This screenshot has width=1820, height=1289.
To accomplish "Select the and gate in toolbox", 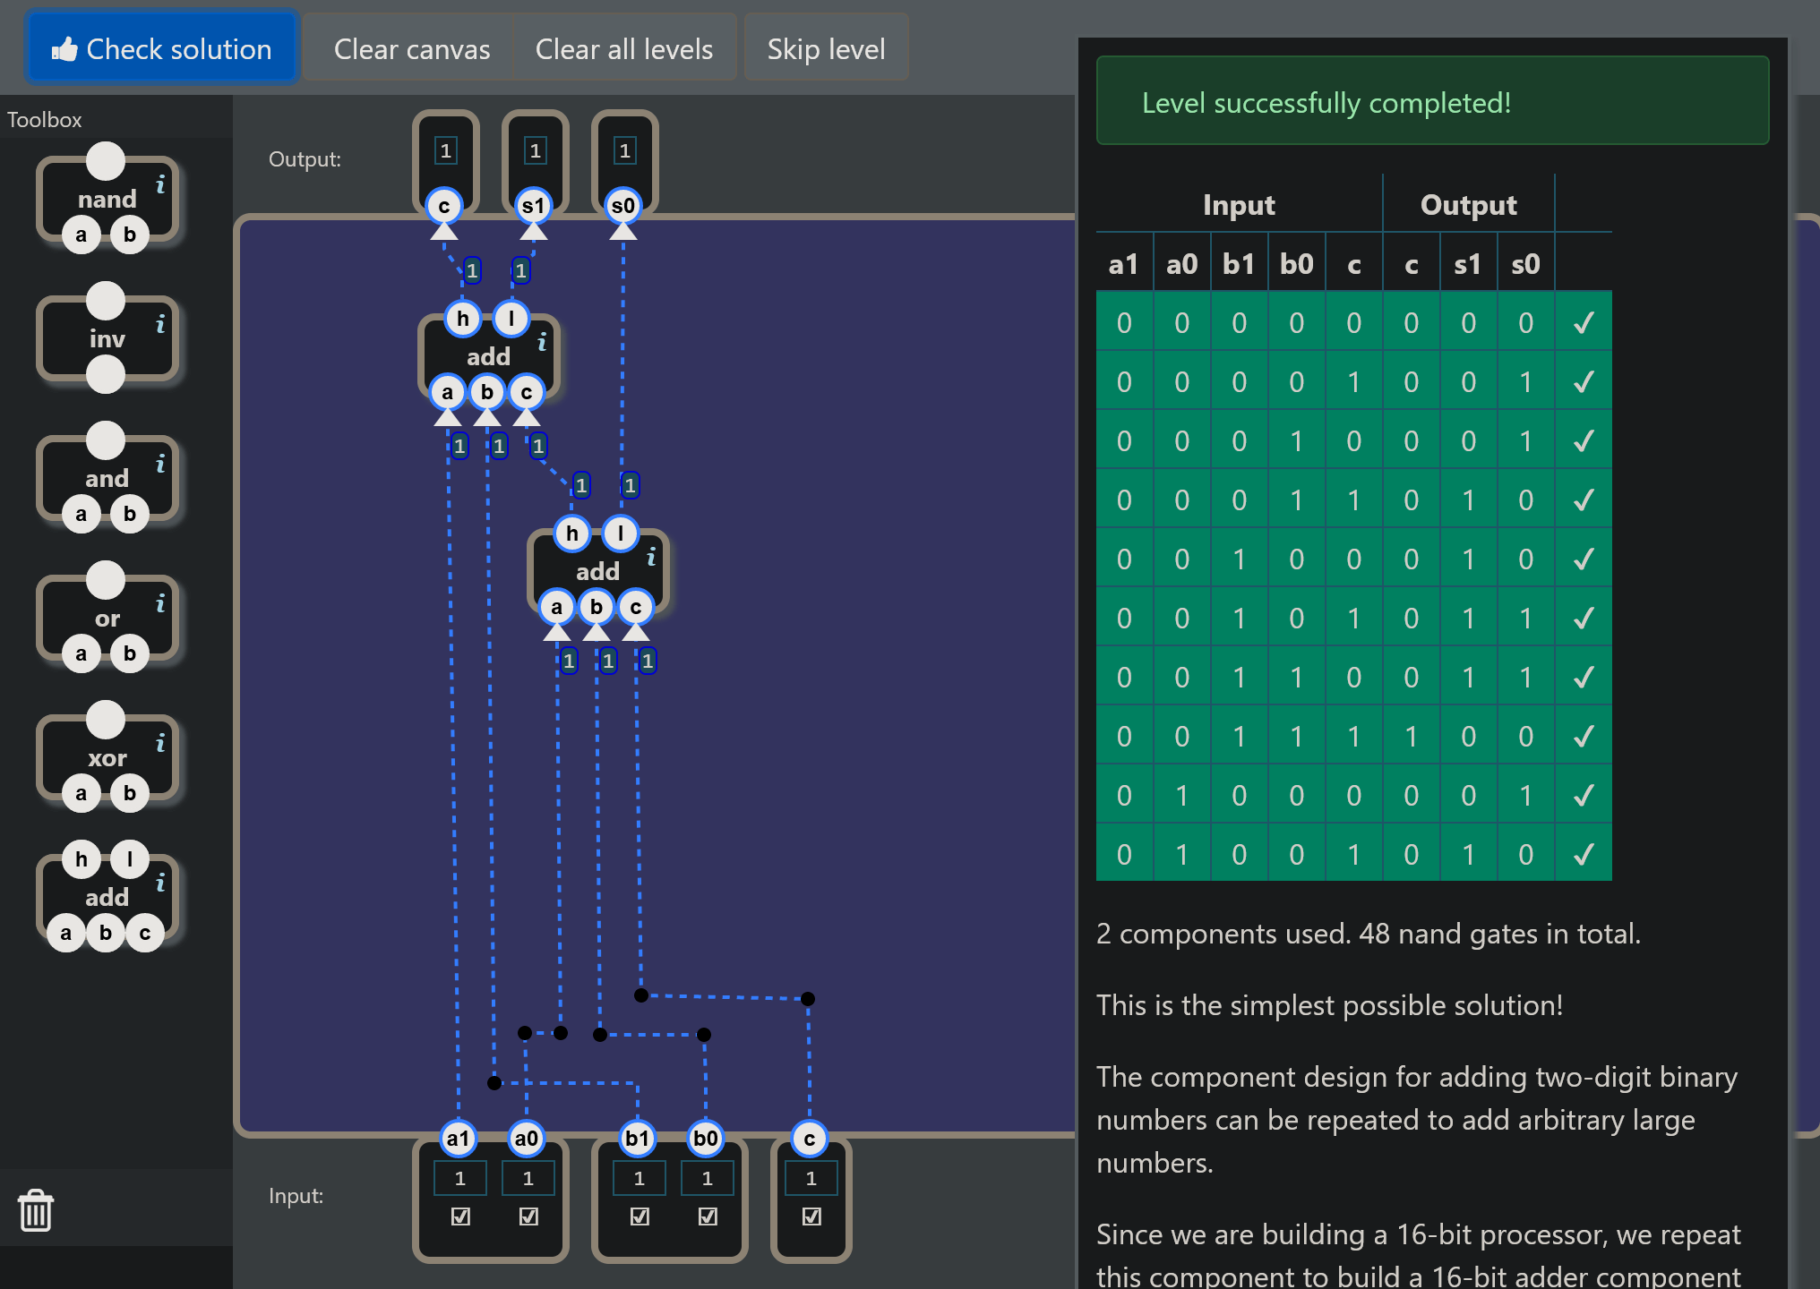I will (x=107, y=478).
